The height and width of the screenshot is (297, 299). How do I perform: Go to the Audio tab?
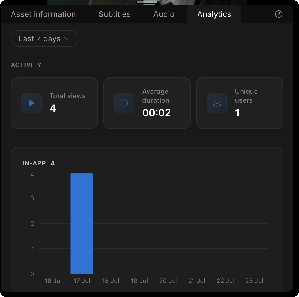(164, 14)
